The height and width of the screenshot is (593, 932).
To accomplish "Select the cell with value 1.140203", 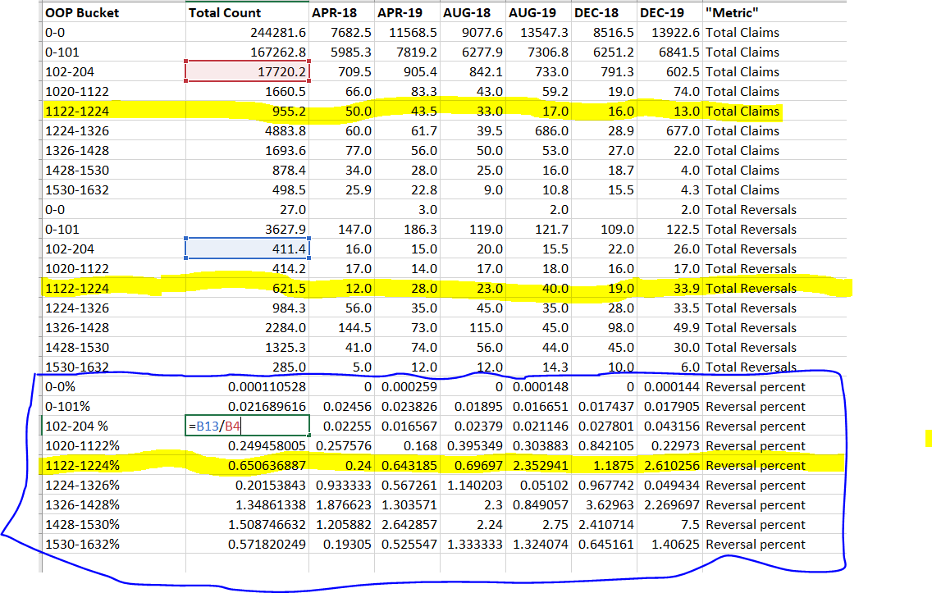I will (x=473, y=485).
